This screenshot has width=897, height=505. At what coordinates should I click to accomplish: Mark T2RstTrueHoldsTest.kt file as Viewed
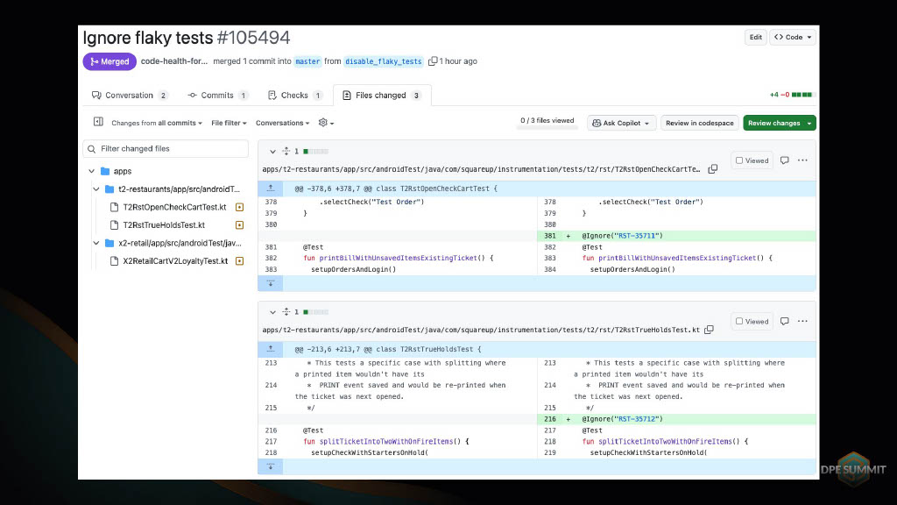coord(752,322)
